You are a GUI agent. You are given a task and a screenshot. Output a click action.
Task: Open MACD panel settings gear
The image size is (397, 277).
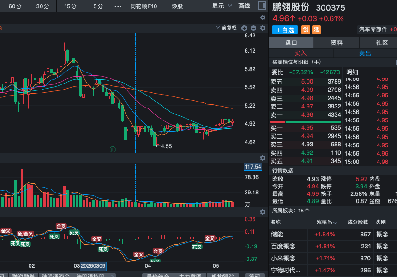[x=263, y=212]
